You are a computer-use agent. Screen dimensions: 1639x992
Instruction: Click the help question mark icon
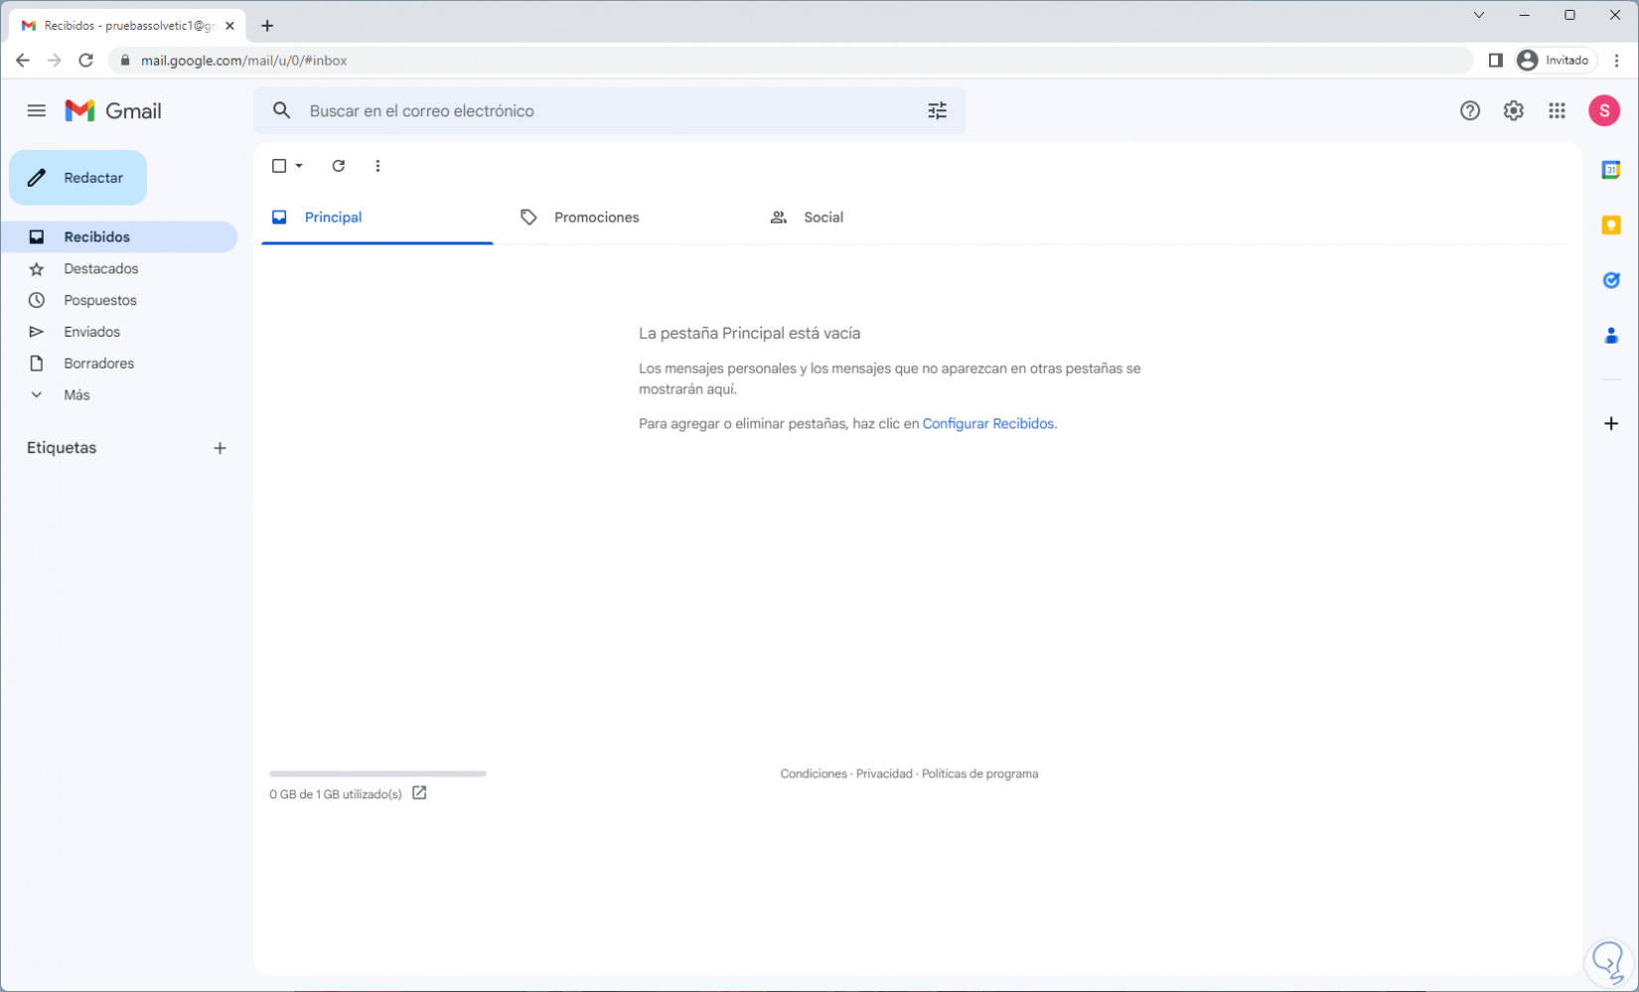click(x=1469, y=111)
